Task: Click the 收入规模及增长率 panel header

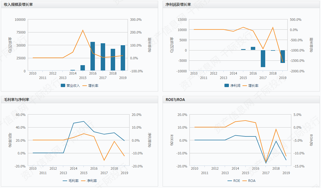Action: pos(18,4)
